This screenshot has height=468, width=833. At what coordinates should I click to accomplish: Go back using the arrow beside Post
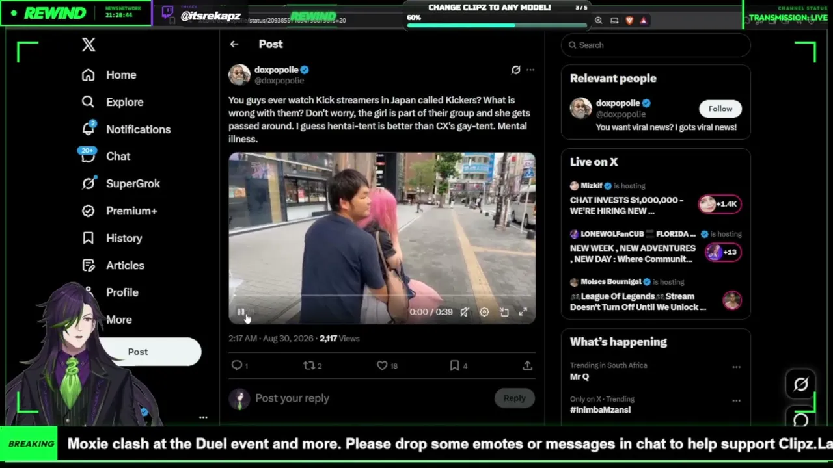click(x=234, y=44)
